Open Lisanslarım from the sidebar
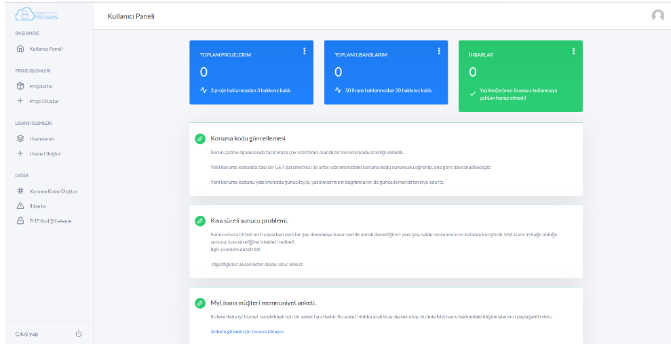 coord(42,138)
